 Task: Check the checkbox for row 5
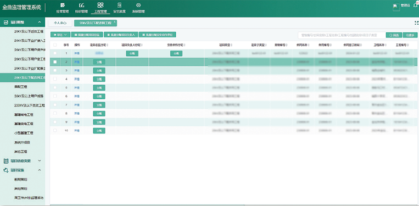click(55, 87)
